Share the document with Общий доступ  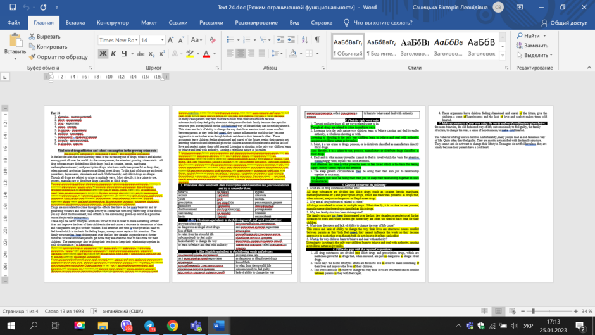coord(564,23)
